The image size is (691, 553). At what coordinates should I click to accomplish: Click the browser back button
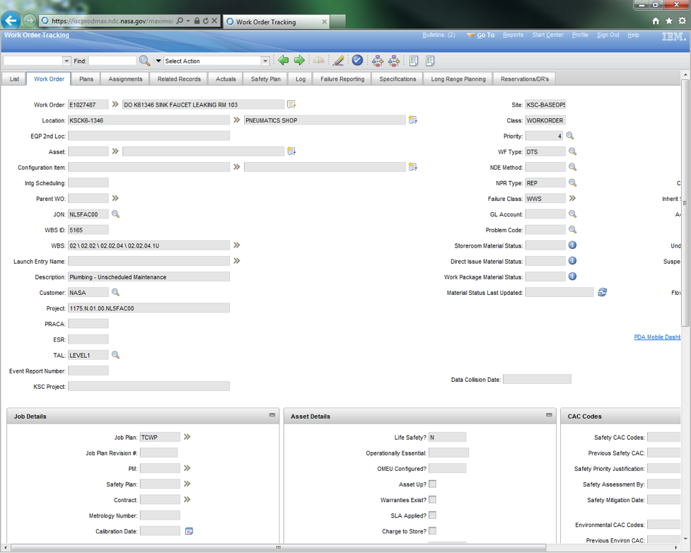(x=11, y=21)
